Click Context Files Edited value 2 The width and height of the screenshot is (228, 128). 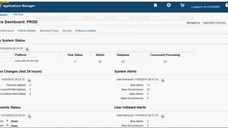click(30, 94)
